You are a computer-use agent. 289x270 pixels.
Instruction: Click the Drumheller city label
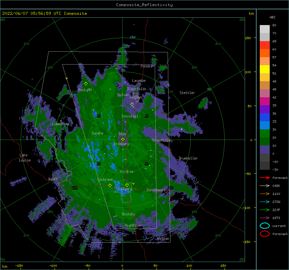coord(188,158)
